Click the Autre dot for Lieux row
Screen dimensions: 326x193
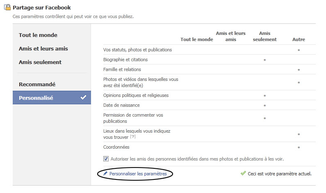299,134
